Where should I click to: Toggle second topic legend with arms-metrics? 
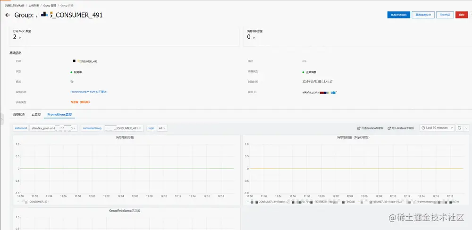point(411,202)
